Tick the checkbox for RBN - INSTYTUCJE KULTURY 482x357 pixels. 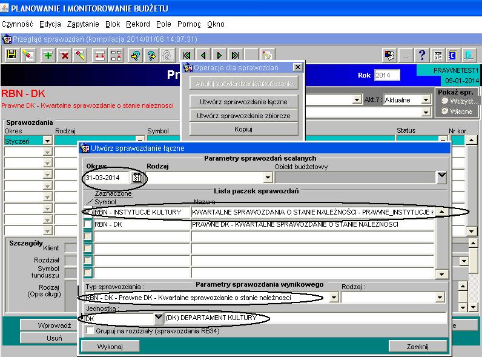(x=88, y=212)
